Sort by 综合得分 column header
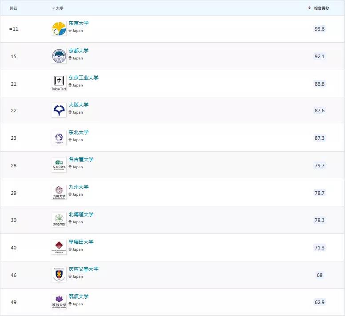This screenshot has width=345, height=316. 318,8
